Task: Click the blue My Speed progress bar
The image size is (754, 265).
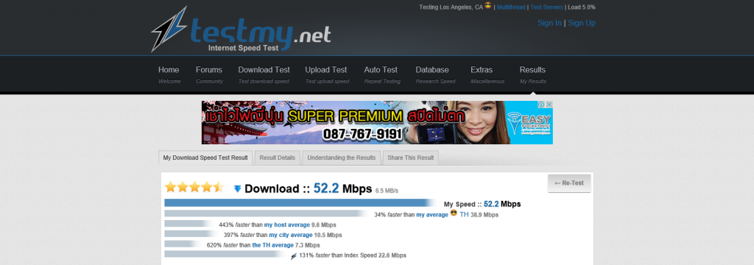Action: 300,203
